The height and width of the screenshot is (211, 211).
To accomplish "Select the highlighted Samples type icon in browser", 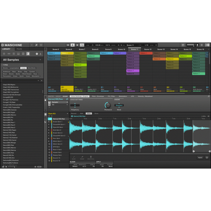I will click(x=28, y=54).
